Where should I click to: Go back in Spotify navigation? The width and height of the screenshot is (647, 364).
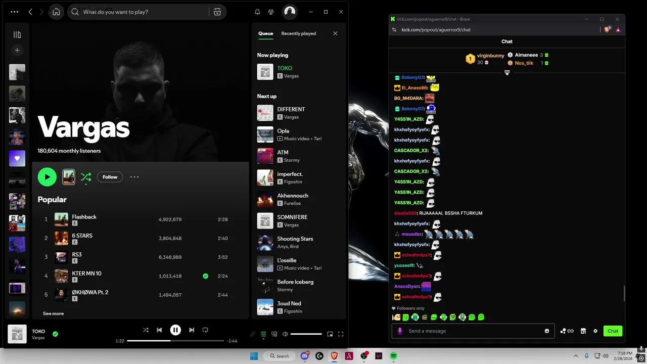(x=30, y=12)
